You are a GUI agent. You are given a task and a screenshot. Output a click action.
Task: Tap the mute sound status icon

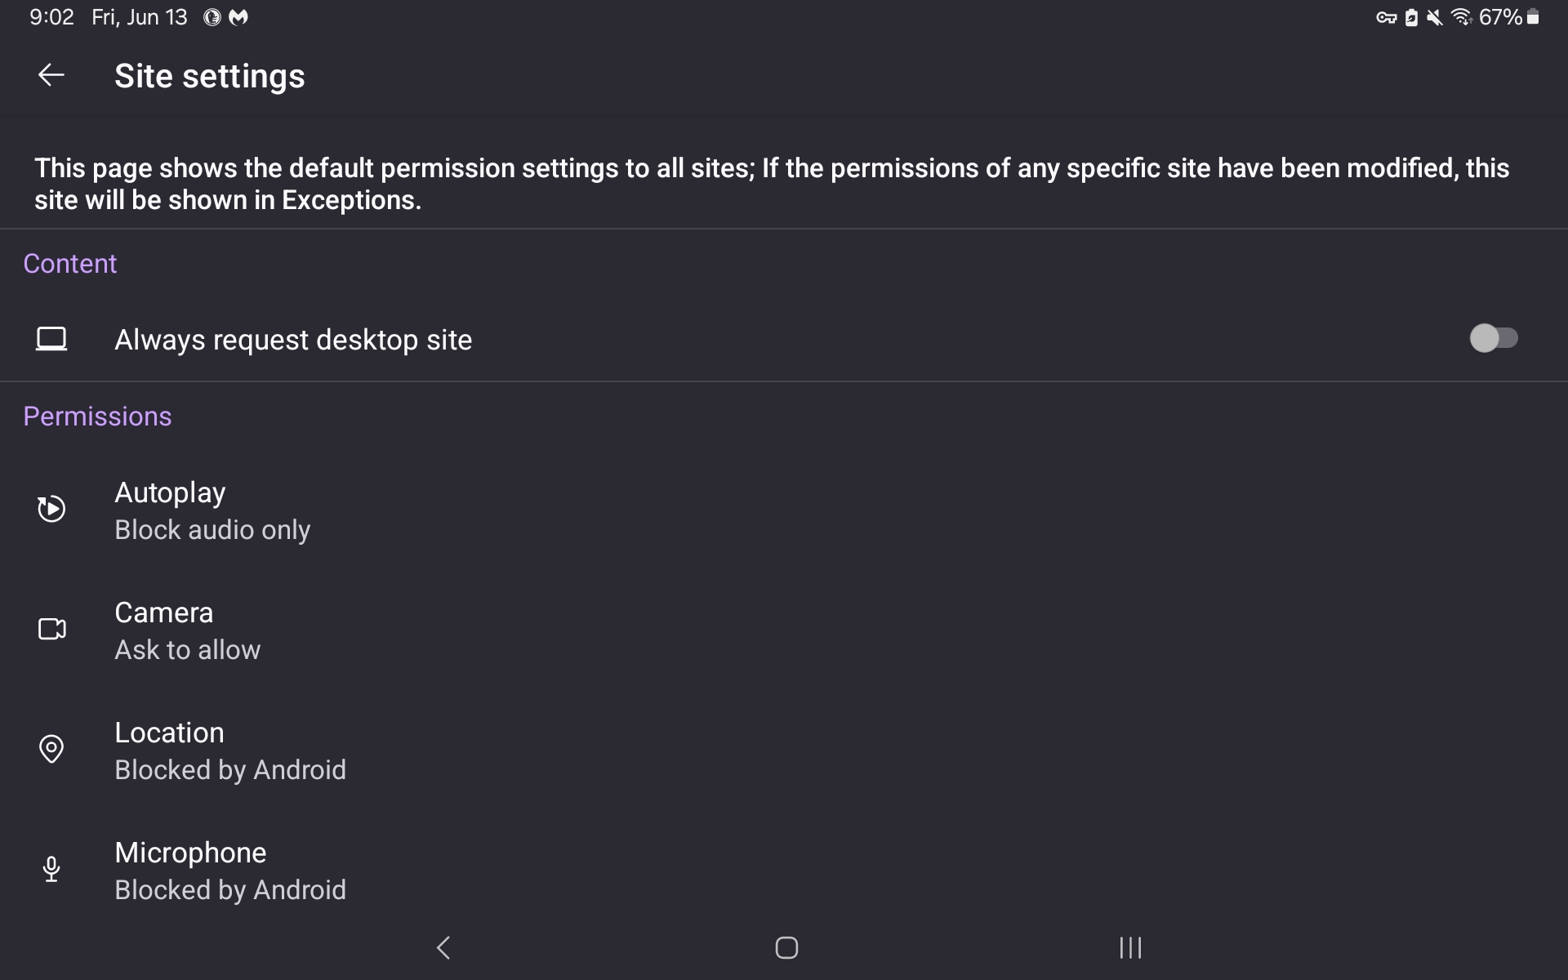point(1434,17)
